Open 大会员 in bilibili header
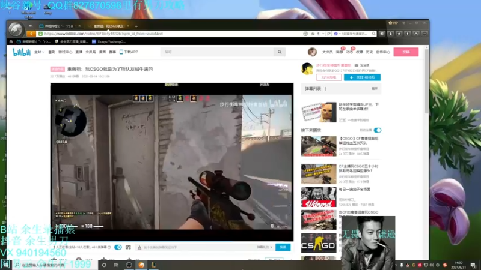Screen dimensions: 481x270 [x=327, y=52]
